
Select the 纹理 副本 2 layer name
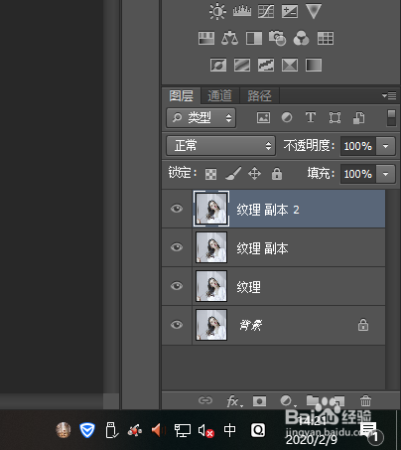pos(268,210)
